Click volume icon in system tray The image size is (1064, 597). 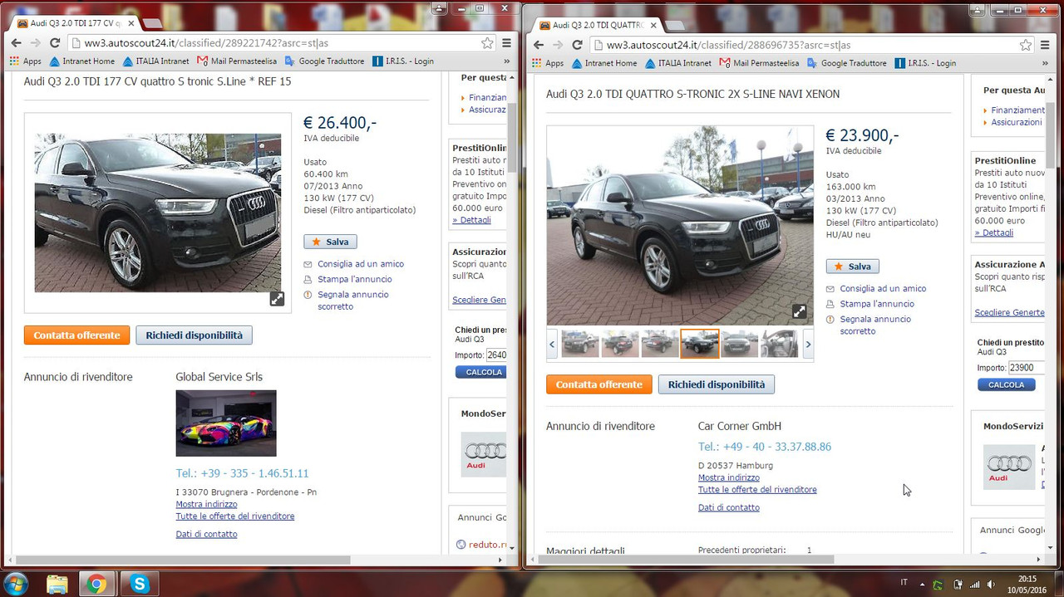pos(990,585)
